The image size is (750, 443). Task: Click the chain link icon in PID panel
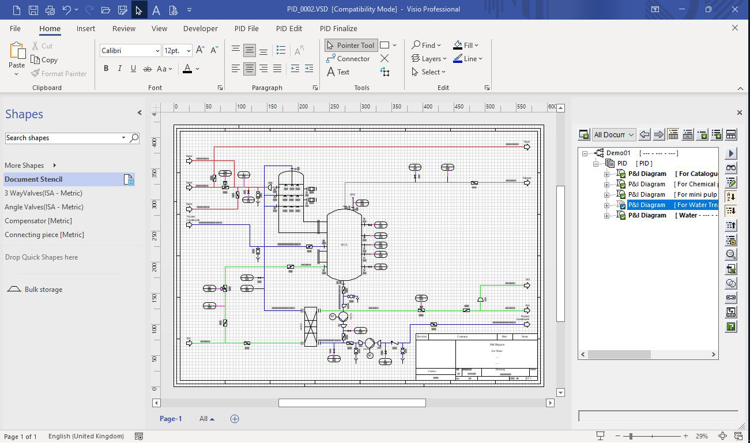[730, 298]
